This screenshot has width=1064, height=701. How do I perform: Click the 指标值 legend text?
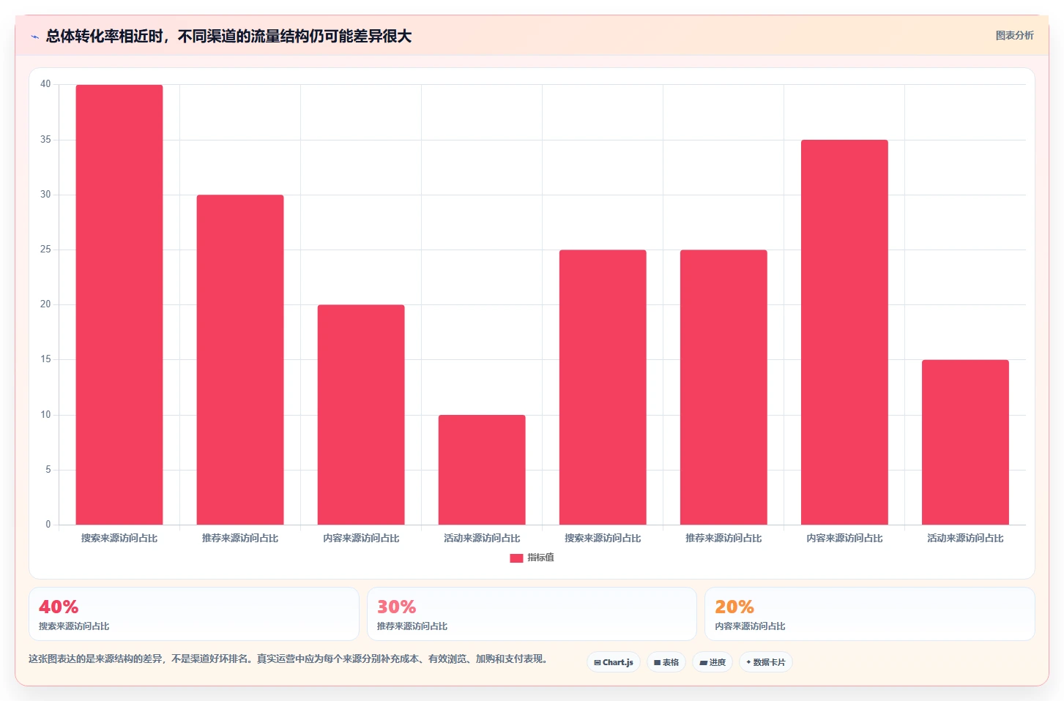coord(540,558)
